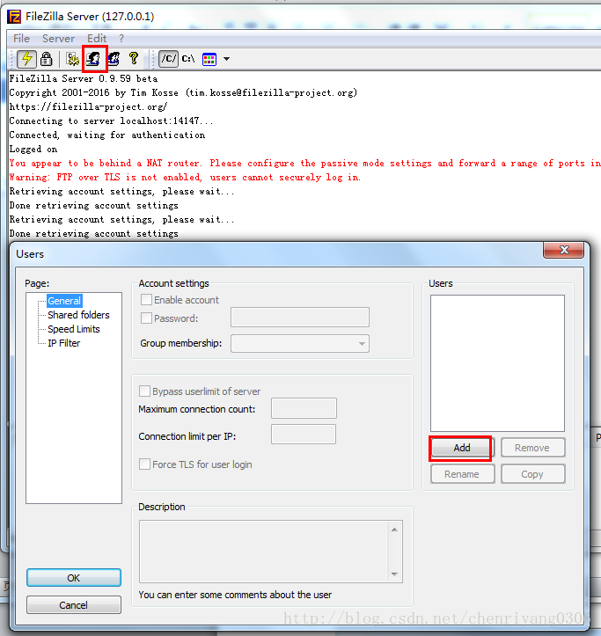Click 'Connected, waiting for authentication' line

(x=107, y=135)
